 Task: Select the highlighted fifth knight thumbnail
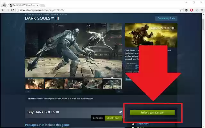click(x=112, y=84)
